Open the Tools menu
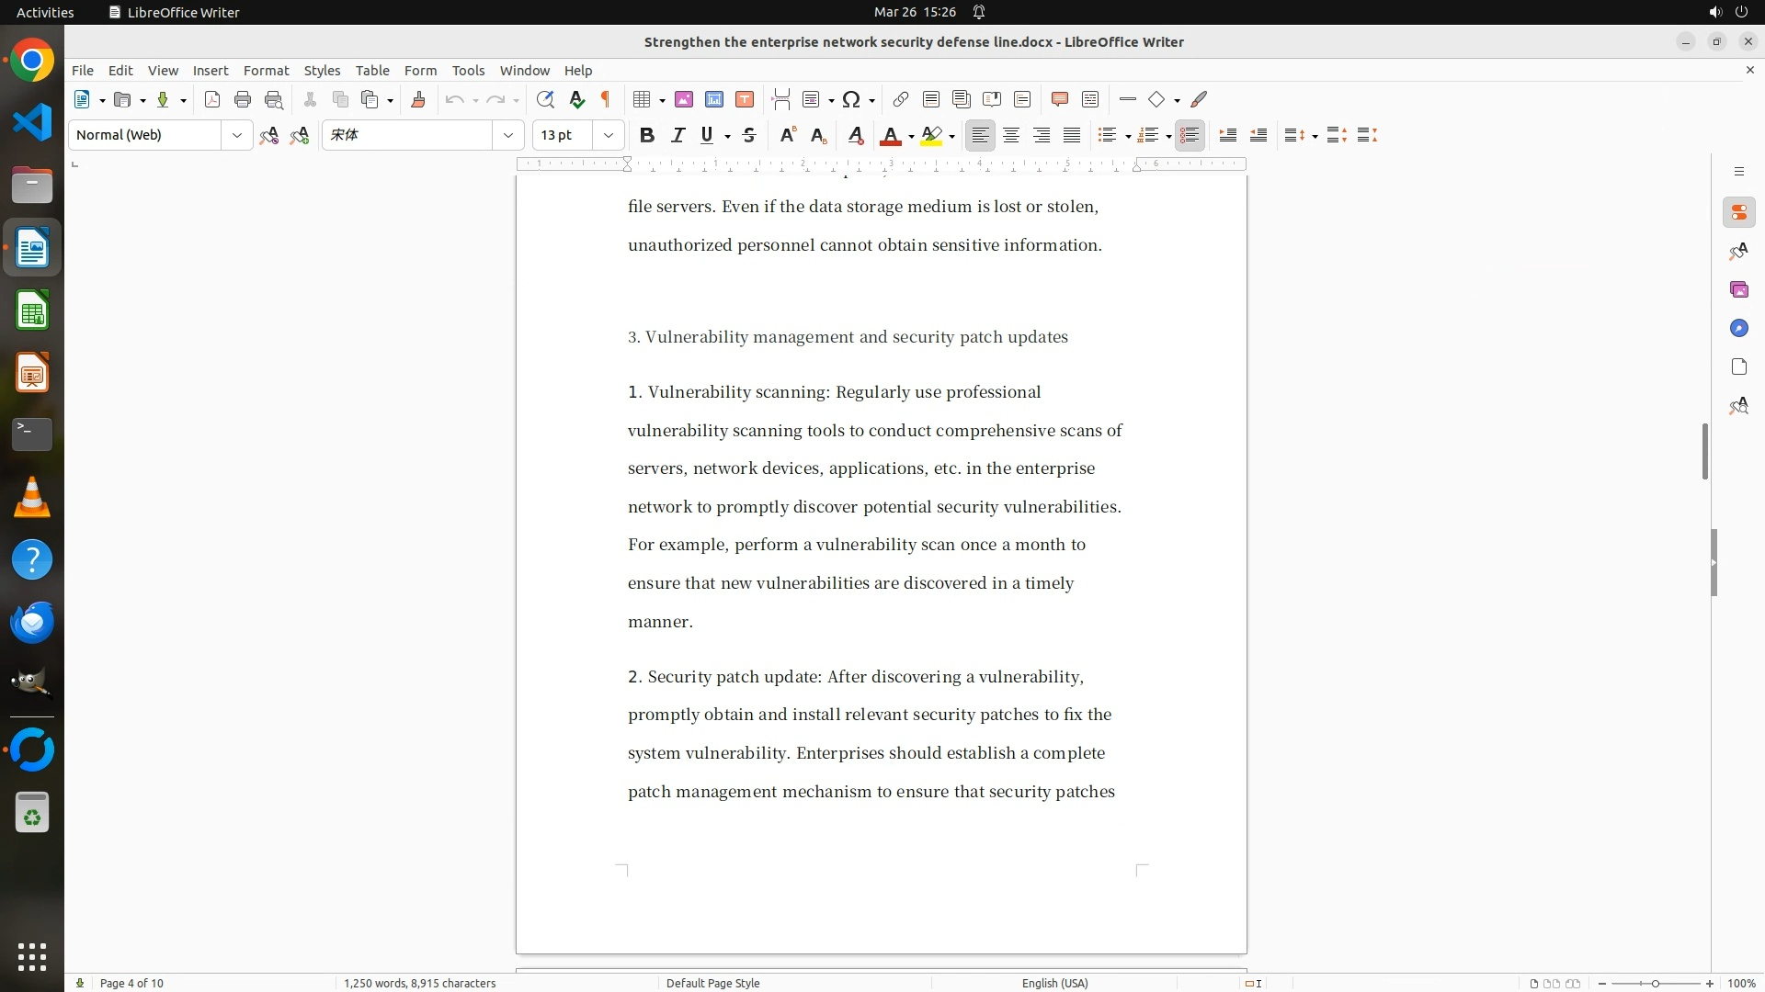1765x992 pixels. 468,71
